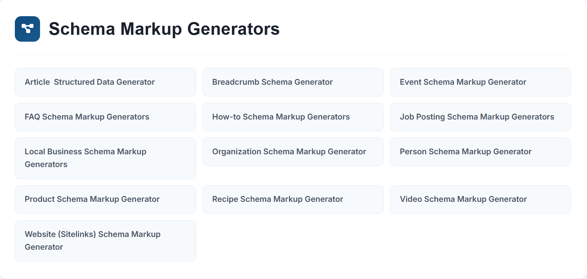Choose Person Schema Markup Generator

[x=480, y=152]
